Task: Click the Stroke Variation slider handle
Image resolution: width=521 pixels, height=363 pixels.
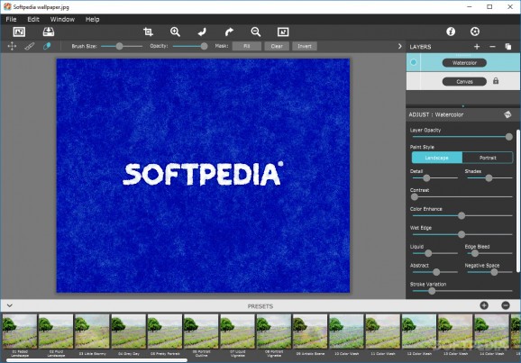Action: coord(432,291)
